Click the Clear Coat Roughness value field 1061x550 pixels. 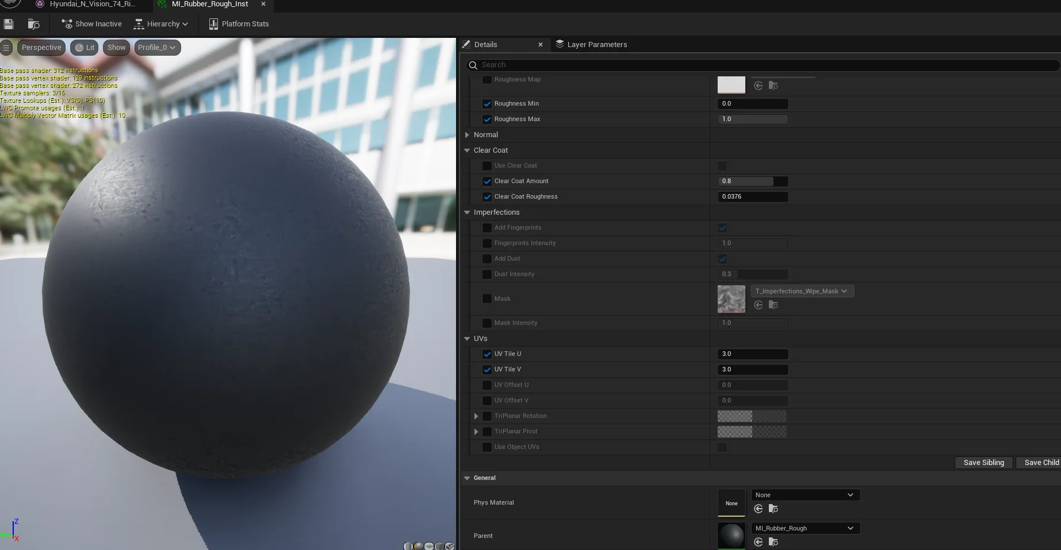[753, 197]
